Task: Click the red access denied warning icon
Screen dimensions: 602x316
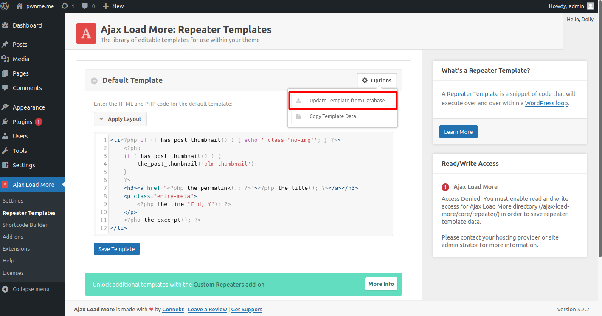Action: (445, 187)
